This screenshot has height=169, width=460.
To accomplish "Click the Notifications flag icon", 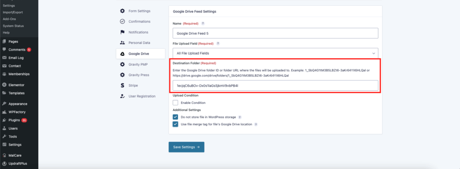I will click(x=122, y=32).
